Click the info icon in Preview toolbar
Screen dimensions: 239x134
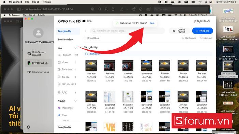93,9
